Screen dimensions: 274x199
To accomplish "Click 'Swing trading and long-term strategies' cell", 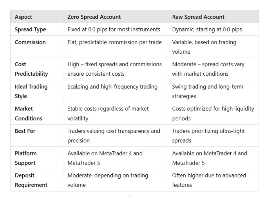I will tap(208, 91).
